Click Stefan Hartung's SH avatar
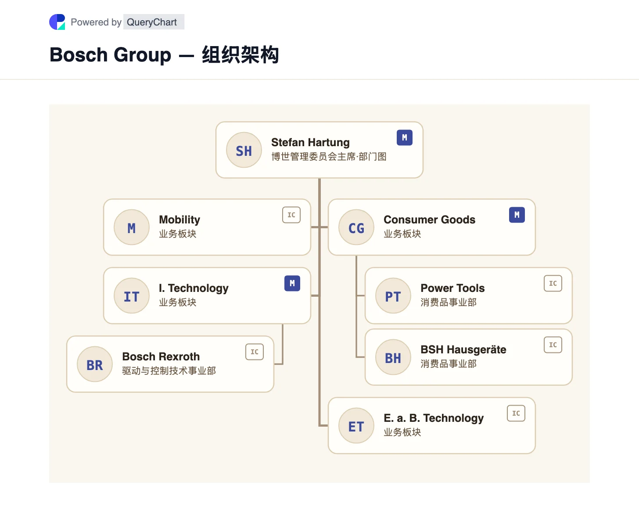 click(x=244, y=150)
